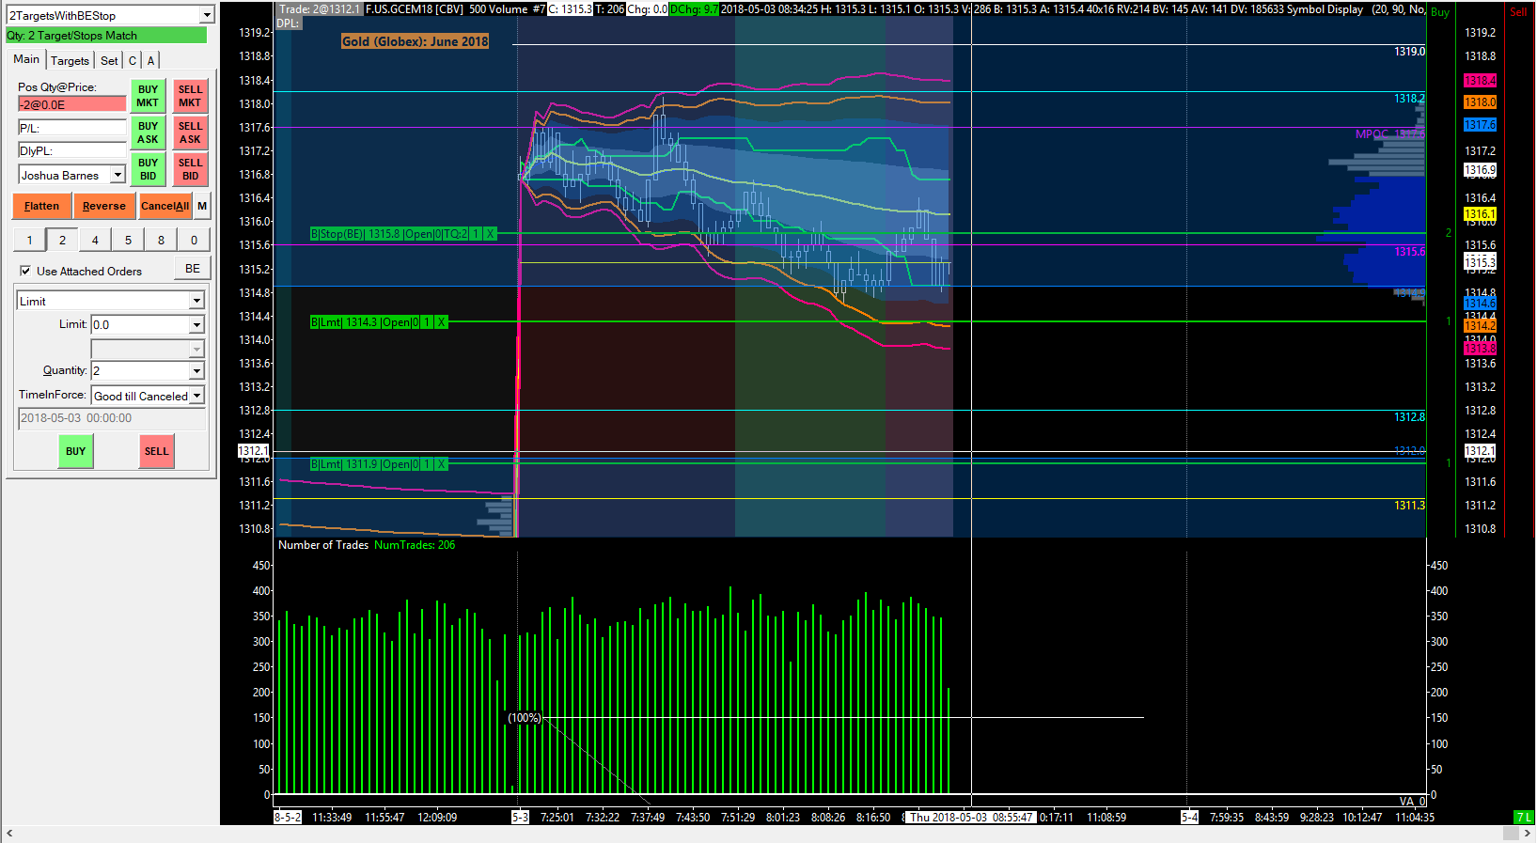Open the Set tab

[x=109, y=60]
